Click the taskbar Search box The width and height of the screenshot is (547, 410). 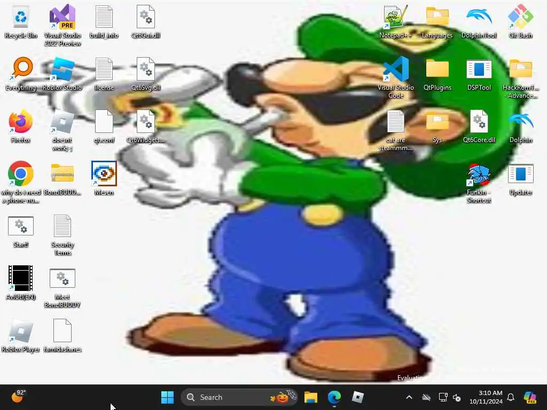[239, 397]
